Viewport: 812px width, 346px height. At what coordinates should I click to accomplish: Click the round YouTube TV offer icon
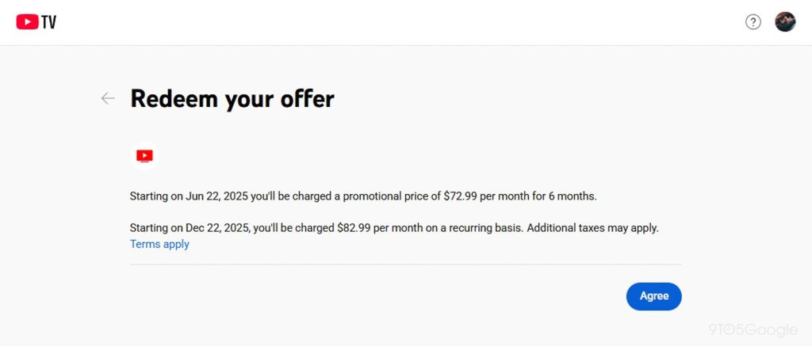[x=144, y=156]
